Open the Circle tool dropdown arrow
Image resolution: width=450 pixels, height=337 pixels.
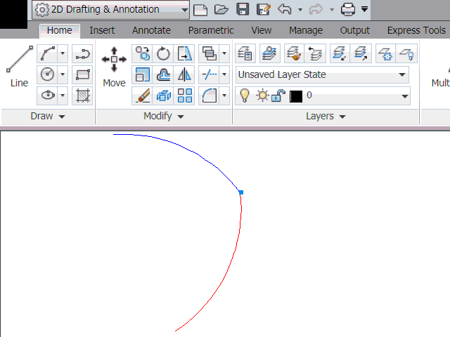coord(63,74)
